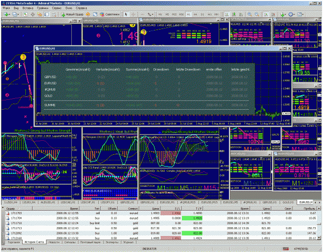Screen dimensions: 323x252
Task: Select the #QMU8,M15 chart tab
Action: [188, 202]
